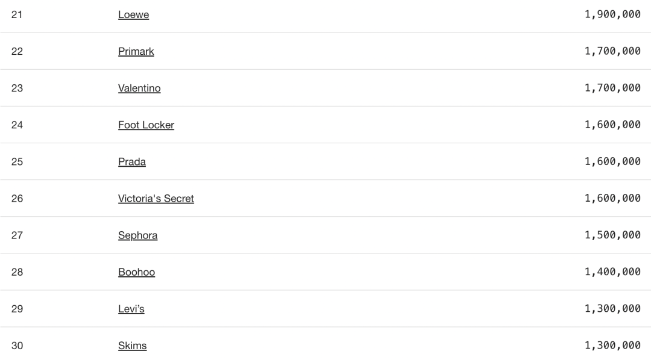Open the Foot Locker link
651x363 pixels.
coord(146,125)
